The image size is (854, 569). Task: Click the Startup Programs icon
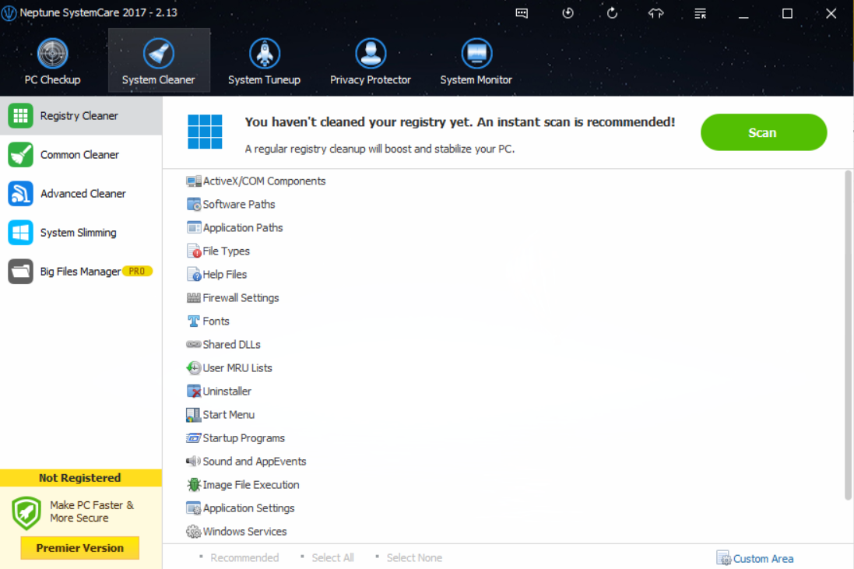click(x=193, y=437)
